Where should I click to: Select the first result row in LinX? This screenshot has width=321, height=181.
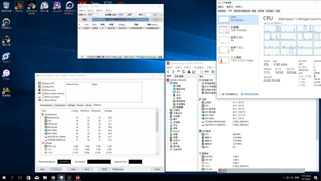[x=120, y=28]
